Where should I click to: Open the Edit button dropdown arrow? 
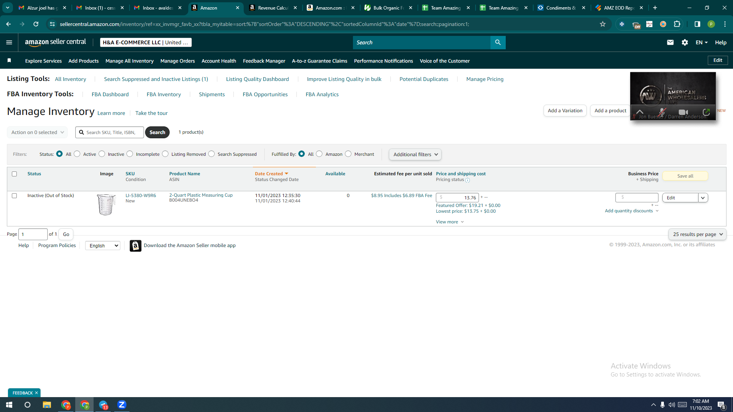[x=703, y=198]
